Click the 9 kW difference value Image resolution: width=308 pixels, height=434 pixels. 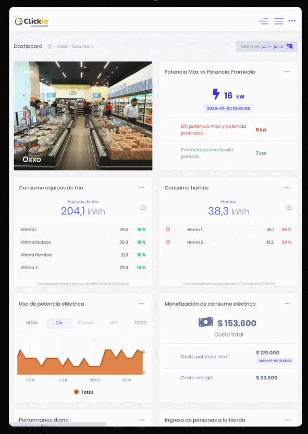(261, 129)
